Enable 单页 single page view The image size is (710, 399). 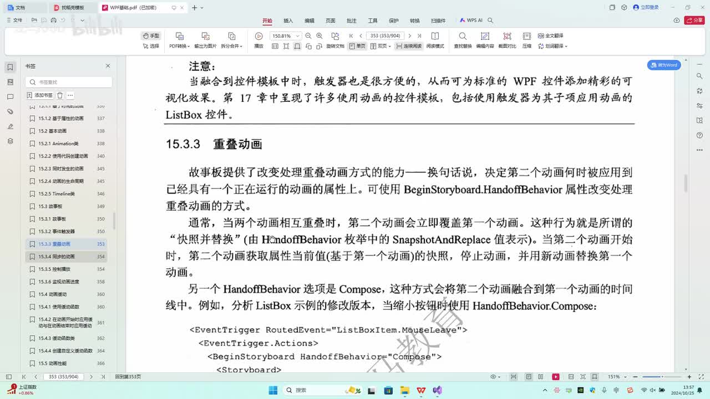pos(357,46)
